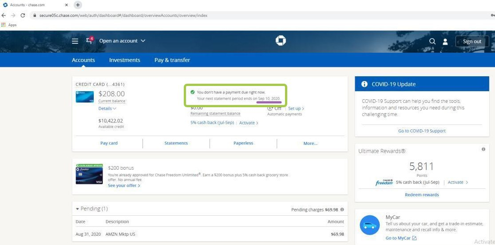This screenshot has width=495, height=245.
Task: Open Go to MyCar external link
Action: pyautogui.click(x=401, y=238)
